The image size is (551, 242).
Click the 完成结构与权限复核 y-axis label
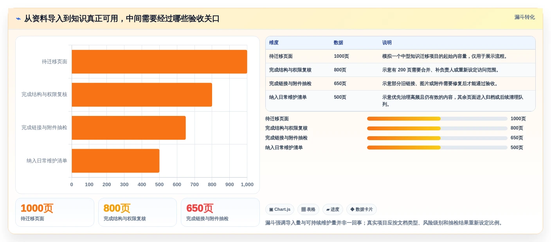click(44, 94)
